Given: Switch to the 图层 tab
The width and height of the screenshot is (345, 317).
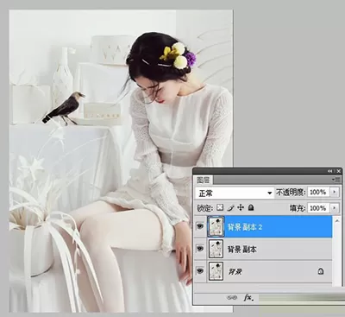Looking at the screenshot, I should (203, 181).
